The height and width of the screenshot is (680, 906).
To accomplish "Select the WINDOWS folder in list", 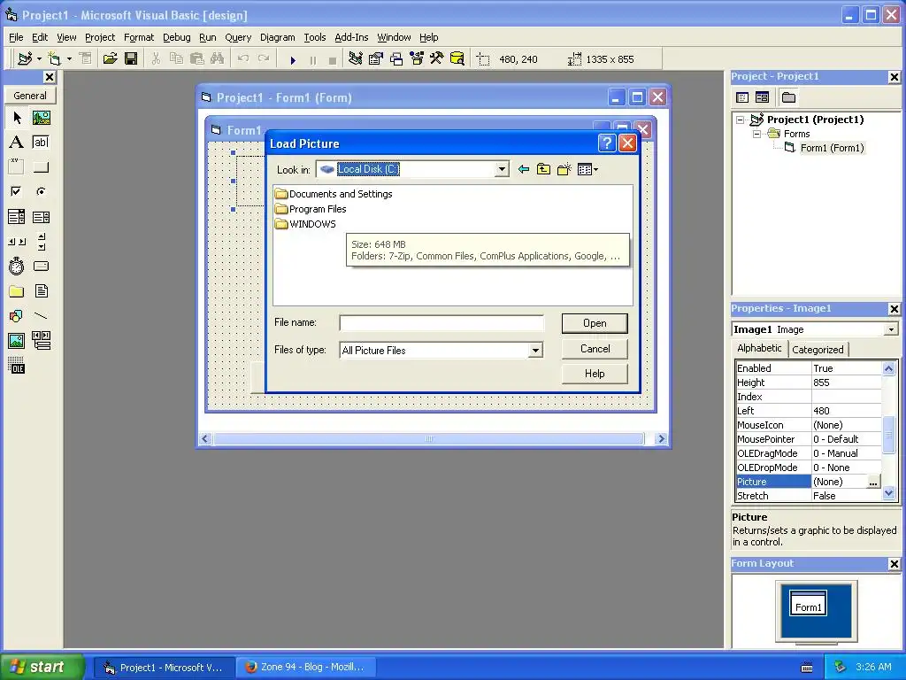I will tap(305, 224).
